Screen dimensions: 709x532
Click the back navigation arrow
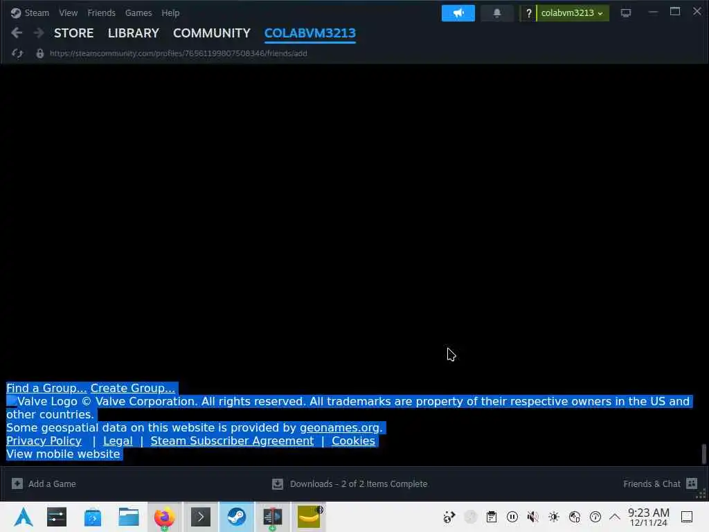pos(17,33)
